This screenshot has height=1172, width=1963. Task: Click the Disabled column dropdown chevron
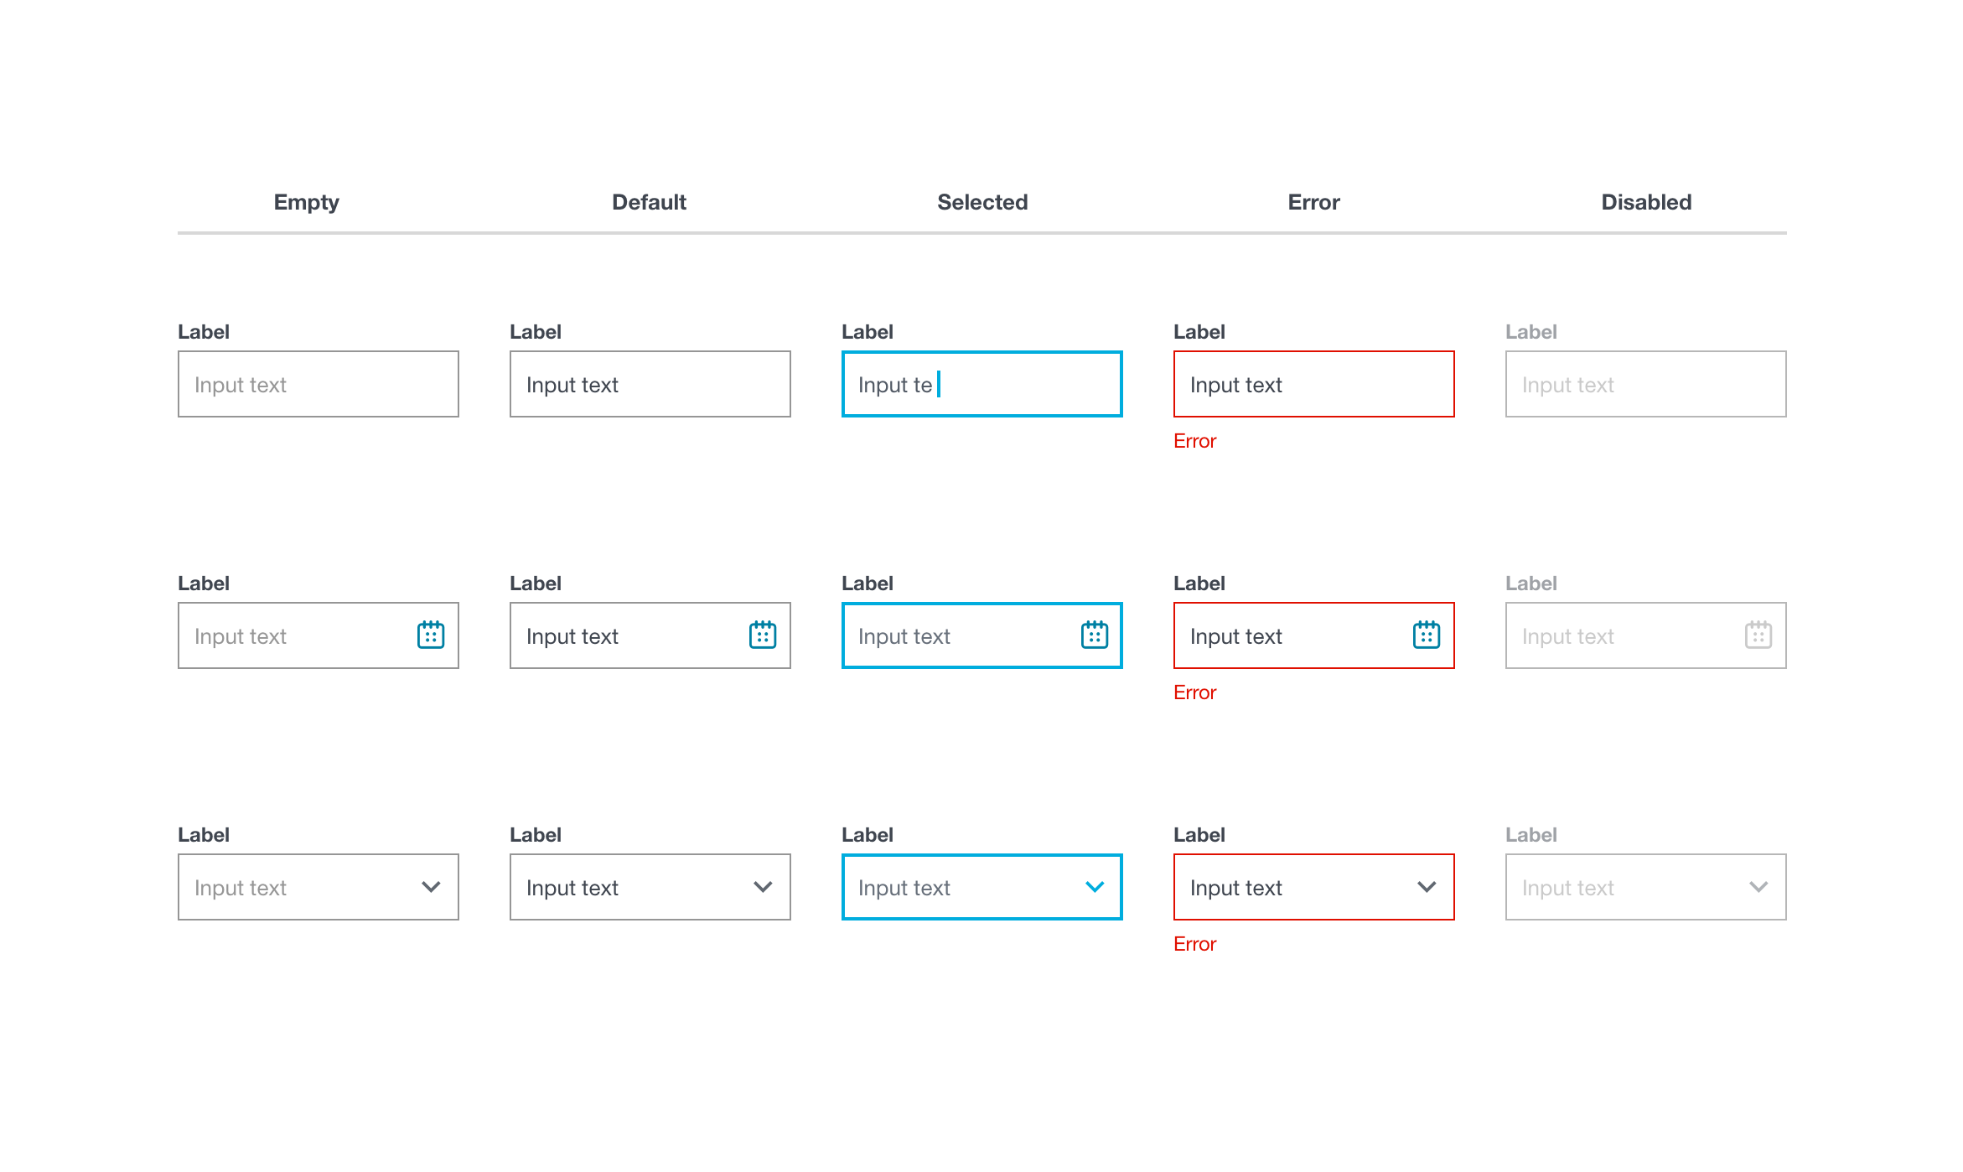point(1758,887)
